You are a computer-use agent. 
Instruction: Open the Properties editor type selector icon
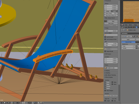pos(122,27)
